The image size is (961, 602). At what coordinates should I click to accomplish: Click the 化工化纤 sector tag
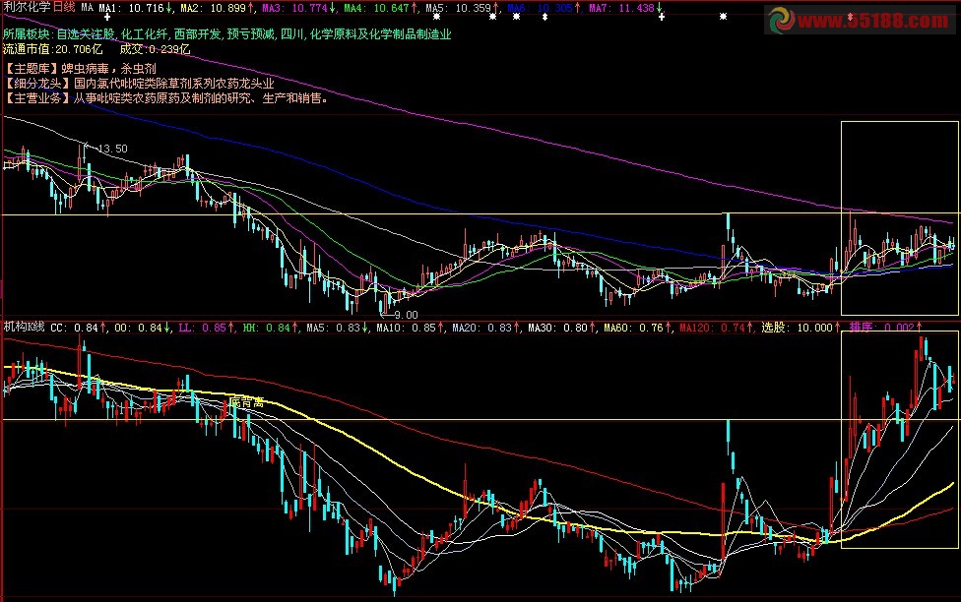coord(144,34)
